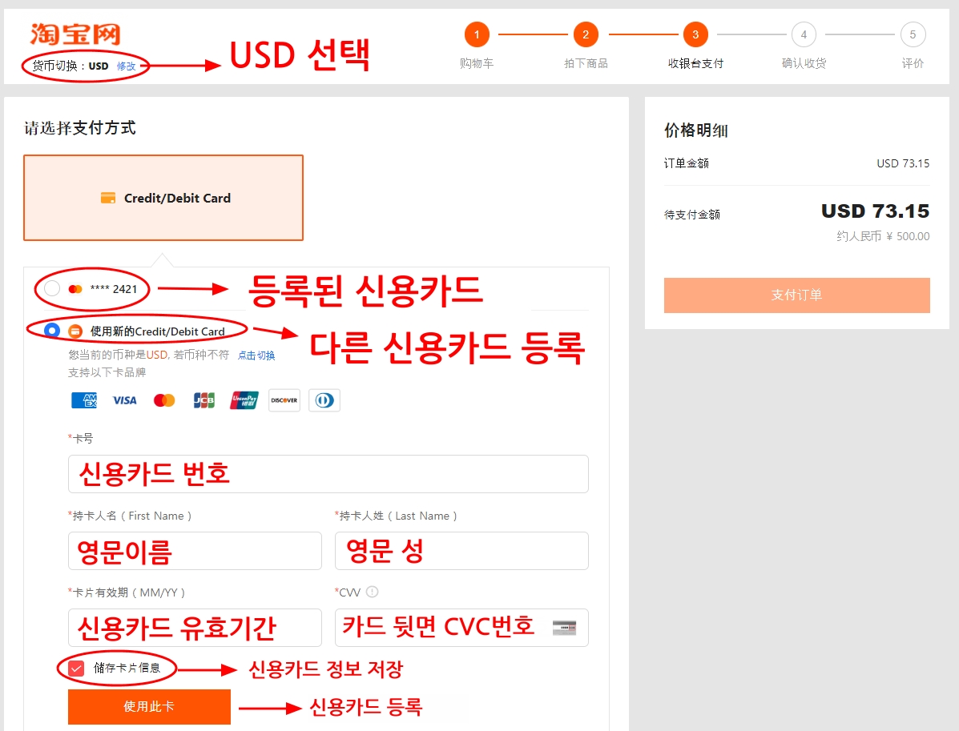Select the Credit/Debit Card payment tab
The width and height of the screenshot is (959, 731).
click(163, 198)
